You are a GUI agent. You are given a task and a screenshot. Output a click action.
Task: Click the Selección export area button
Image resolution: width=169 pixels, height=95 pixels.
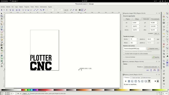tap(146, 19)
